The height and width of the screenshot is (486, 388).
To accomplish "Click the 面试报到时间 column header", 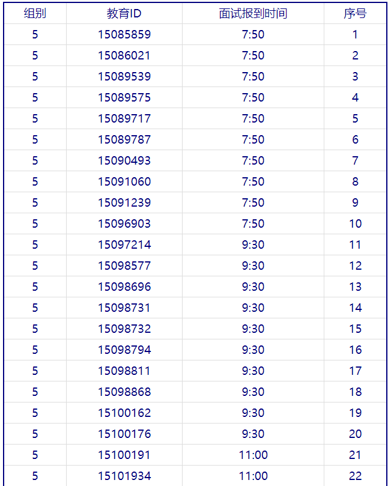I will coord(253,14).
